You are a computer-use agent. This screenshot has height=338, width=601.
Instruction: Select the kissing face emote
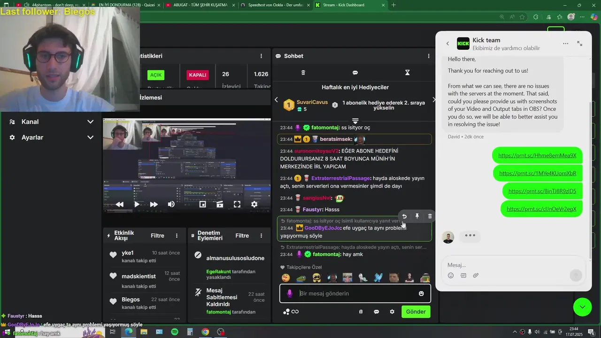[x=285, y=278]
